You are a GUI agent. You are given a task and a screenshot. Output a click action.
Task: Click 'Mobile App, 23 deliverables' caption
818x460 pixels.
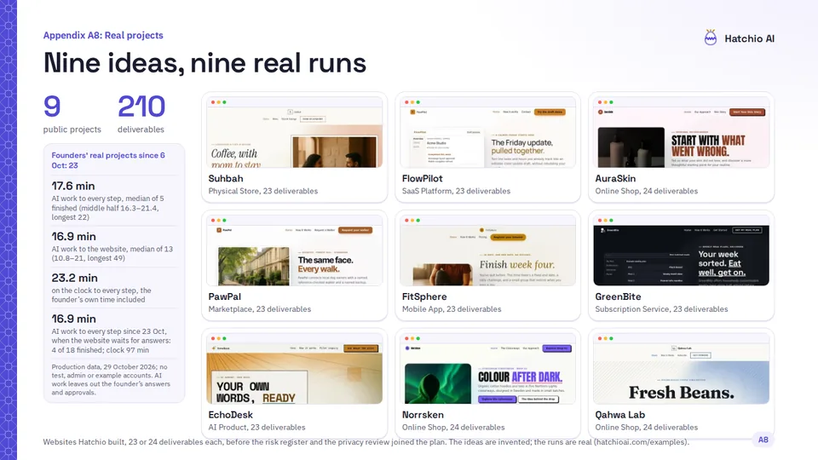point(452,309)
